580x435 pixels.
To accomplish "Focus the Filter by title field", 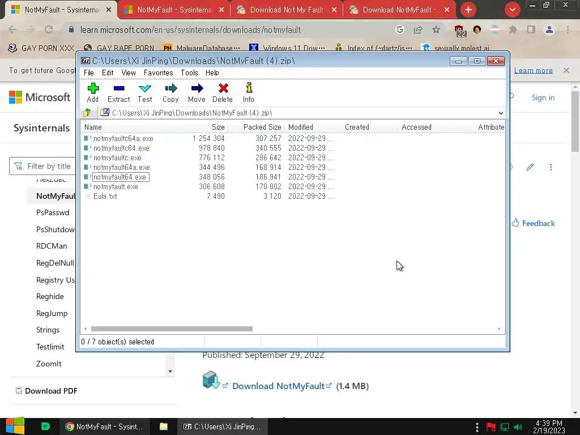I will click(42, 166).
